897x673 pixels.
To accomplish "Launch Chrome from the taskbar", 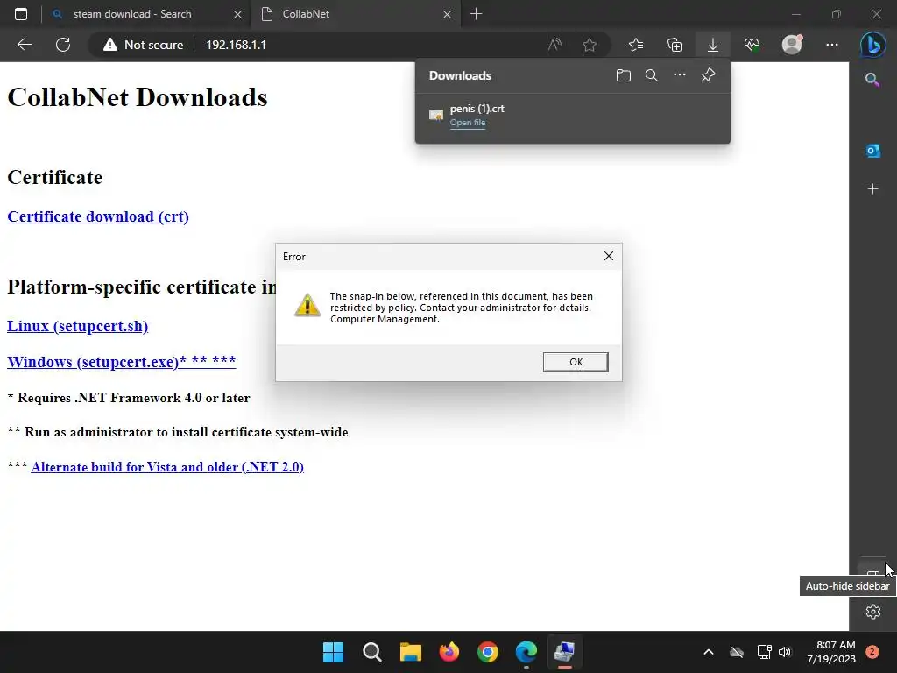I will [x=487, y=652].
